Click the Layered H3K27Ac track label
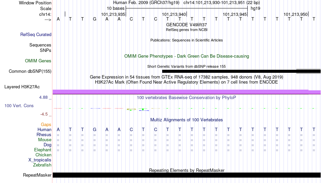The width and height of the screenshot is (321, 183). pyautogui.click(x=22, y=87)
